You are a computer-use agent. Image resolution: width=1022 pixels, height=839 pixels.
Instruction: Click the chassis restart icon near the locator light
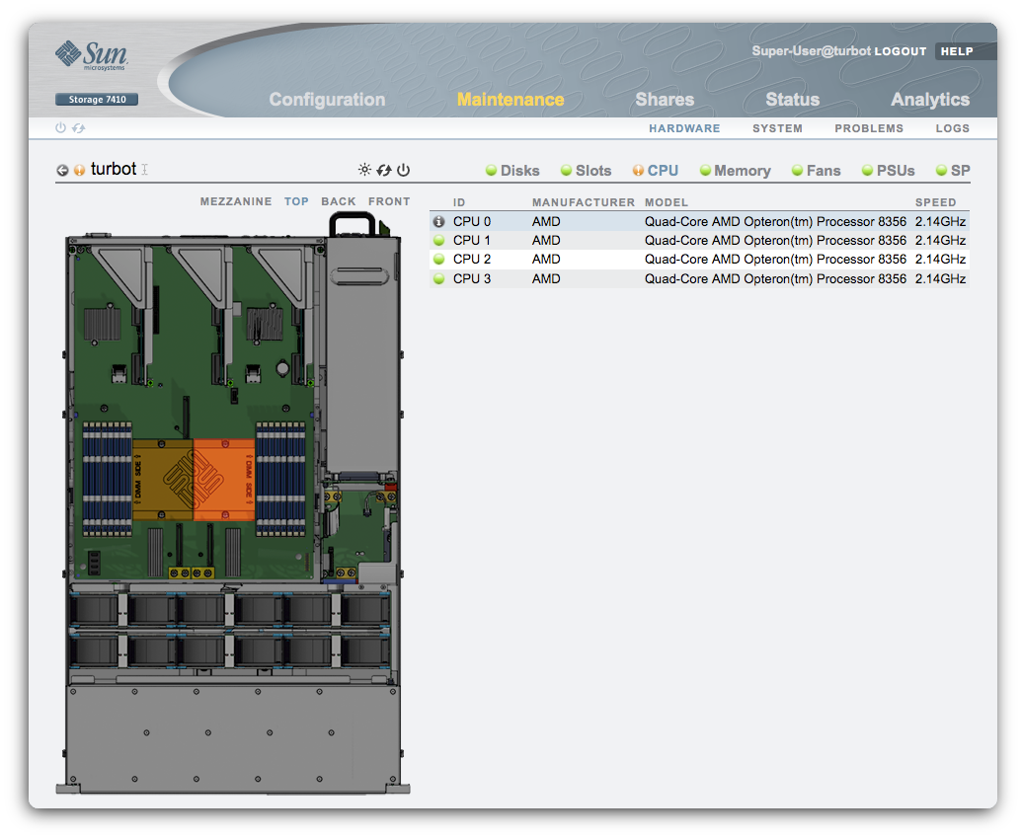tap(384, 170)
